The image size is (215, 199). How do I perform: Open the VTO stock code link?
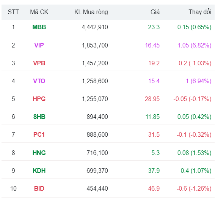[x=39, y=81]
